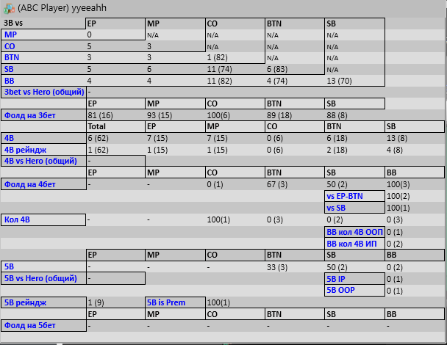447x345 pixels.
Task: Click the blue '5B' stat label
Action: click(x=9, y=266)
